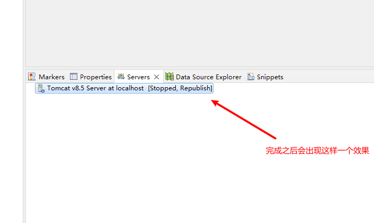Click the vertical divider on the left
This screenshot has width=374, height=223.
24,111
